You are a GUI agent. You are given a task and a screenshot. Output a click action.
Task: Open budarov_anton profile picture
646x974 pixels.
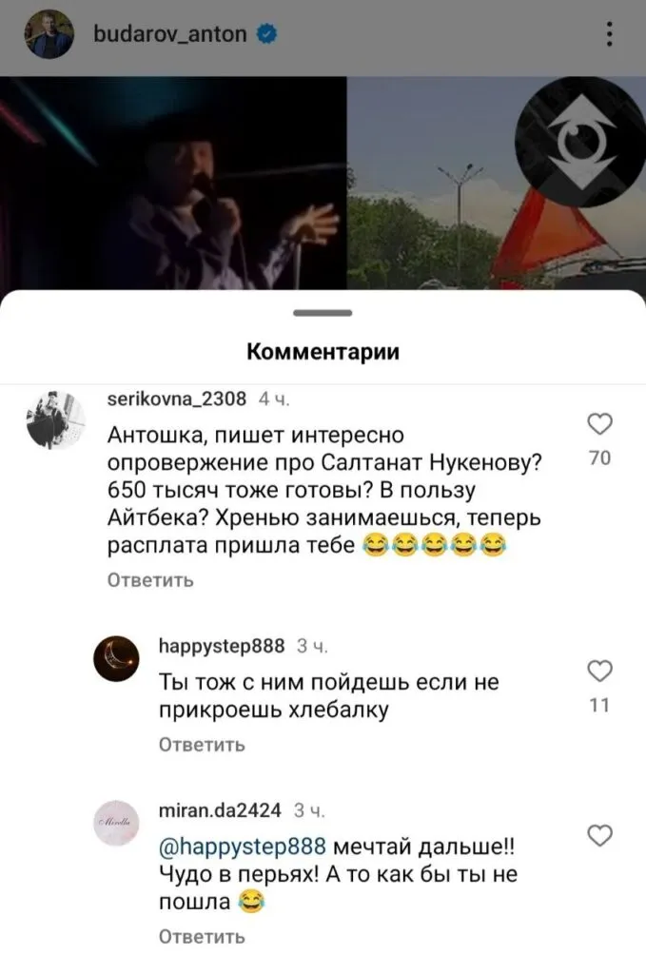(x=49, y=34)
